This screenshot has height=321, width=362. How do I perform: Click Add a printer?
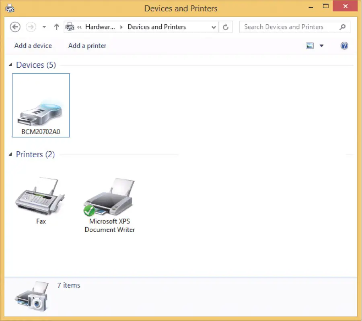point(87,46)
